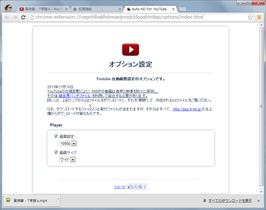This screenshot has width=266, height=210.
Task: Reload the options page
Action: [x=23, y=17]
